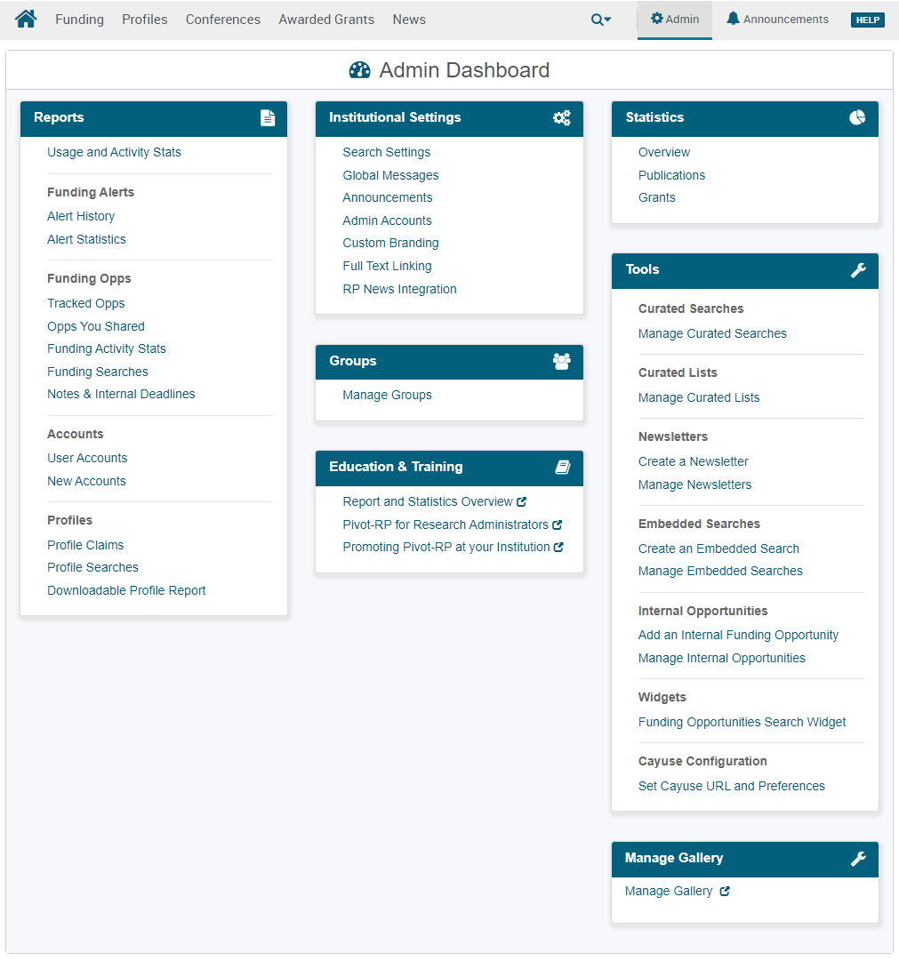Open the Custom Branding settings link
The height and width of the screenshot is (961, 899).
point(390,243)
